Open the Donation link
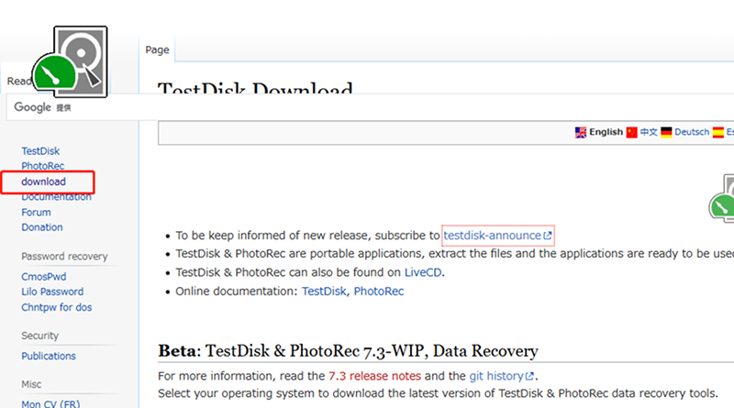This screenshot has width=734, height=408. click(x=41, y=227)
